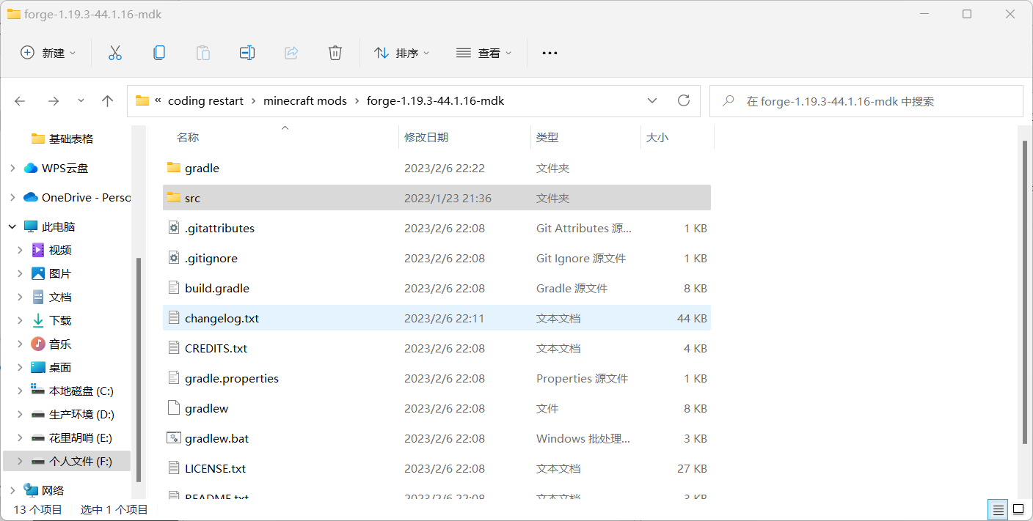The width and height of the screenshot is (1033, 521).
Task: Click the Rename icon in toolbar
Action: tap(247, 53)
